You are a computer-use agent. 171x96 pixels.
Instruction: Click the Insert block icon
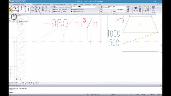145,8
